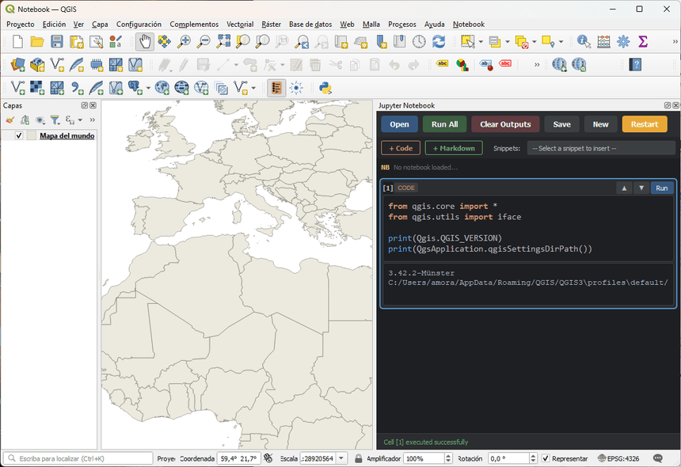Click the sun-like icon next to notebook toggle
The height and width of the screenshot is (467, 681).
tap(296, 88)
